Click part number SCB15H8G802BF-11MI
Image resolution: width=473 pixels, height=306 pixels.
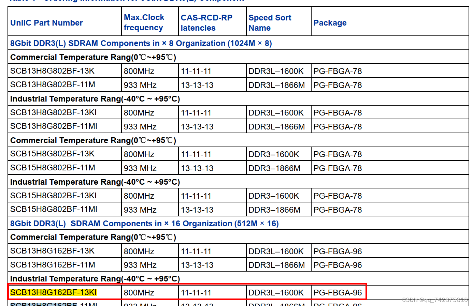point(54,209)
